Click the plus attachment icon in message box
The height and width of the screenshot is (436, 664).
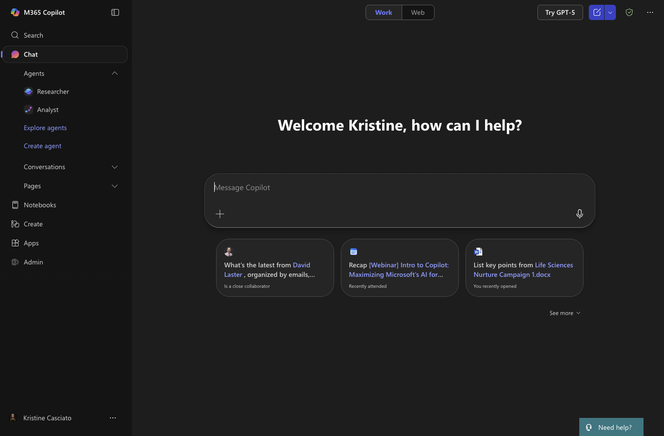220,214
